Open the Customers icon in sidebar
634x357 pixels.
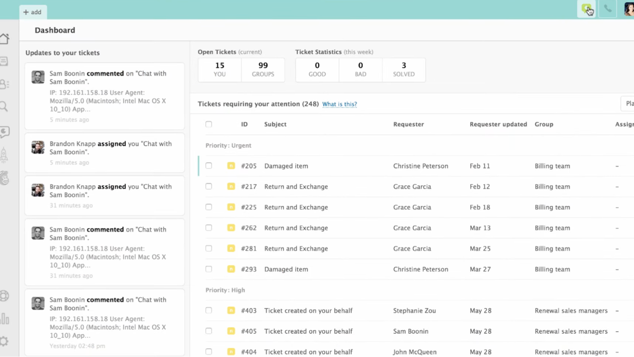[x=4, y=84]
